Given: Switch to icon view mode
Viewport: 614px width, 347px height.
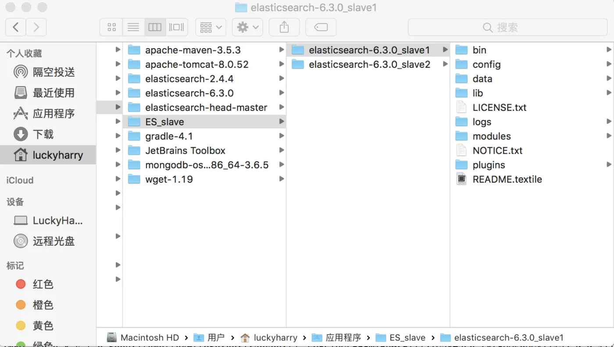Looking at the screenshot, I should pyautogui.click(x=111, y=27).
